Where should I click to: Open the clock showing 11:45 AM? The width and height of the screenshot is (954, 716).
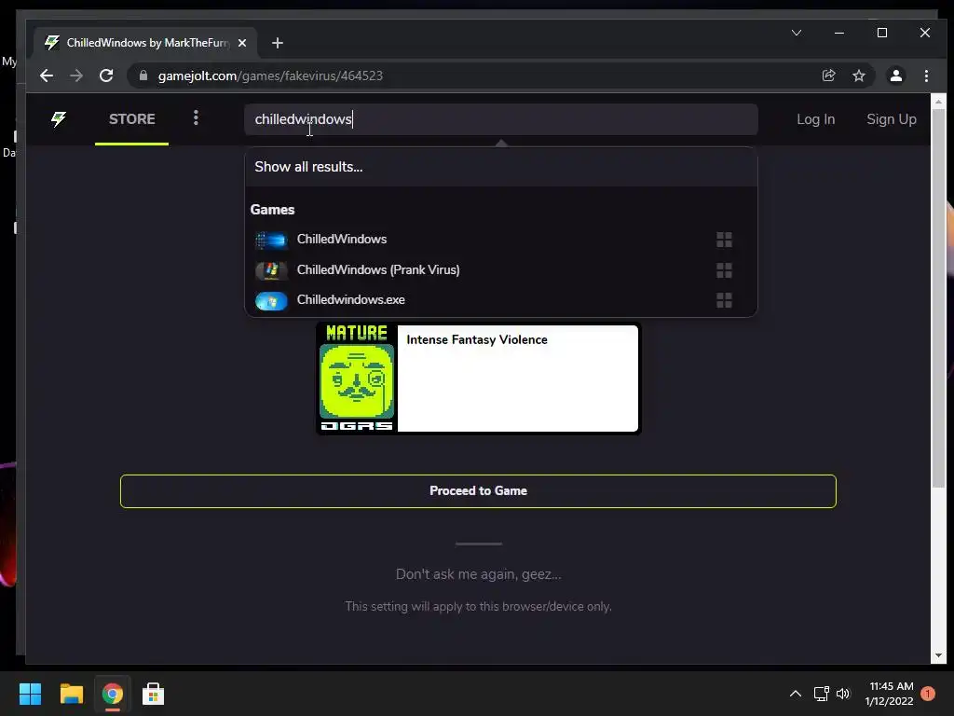pos(890,694)
